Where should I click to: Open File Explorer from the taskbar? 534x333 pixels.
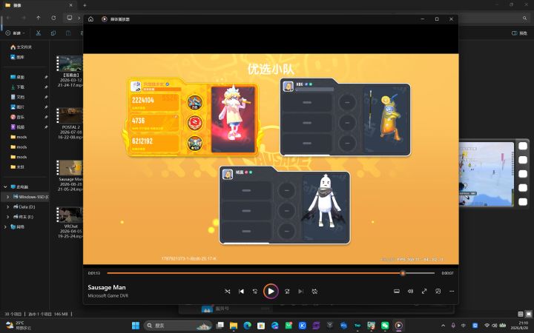(234, 325)
